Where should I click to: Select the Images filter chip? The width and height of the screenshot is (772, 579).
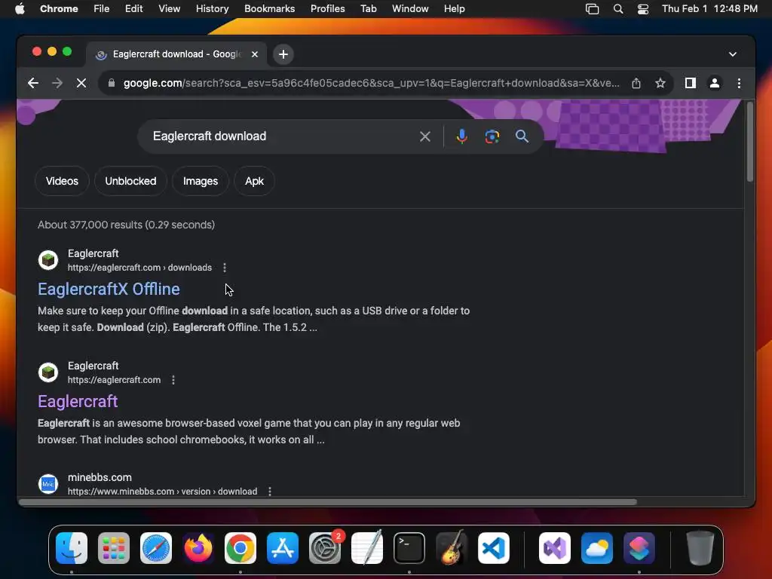[201, 181]
